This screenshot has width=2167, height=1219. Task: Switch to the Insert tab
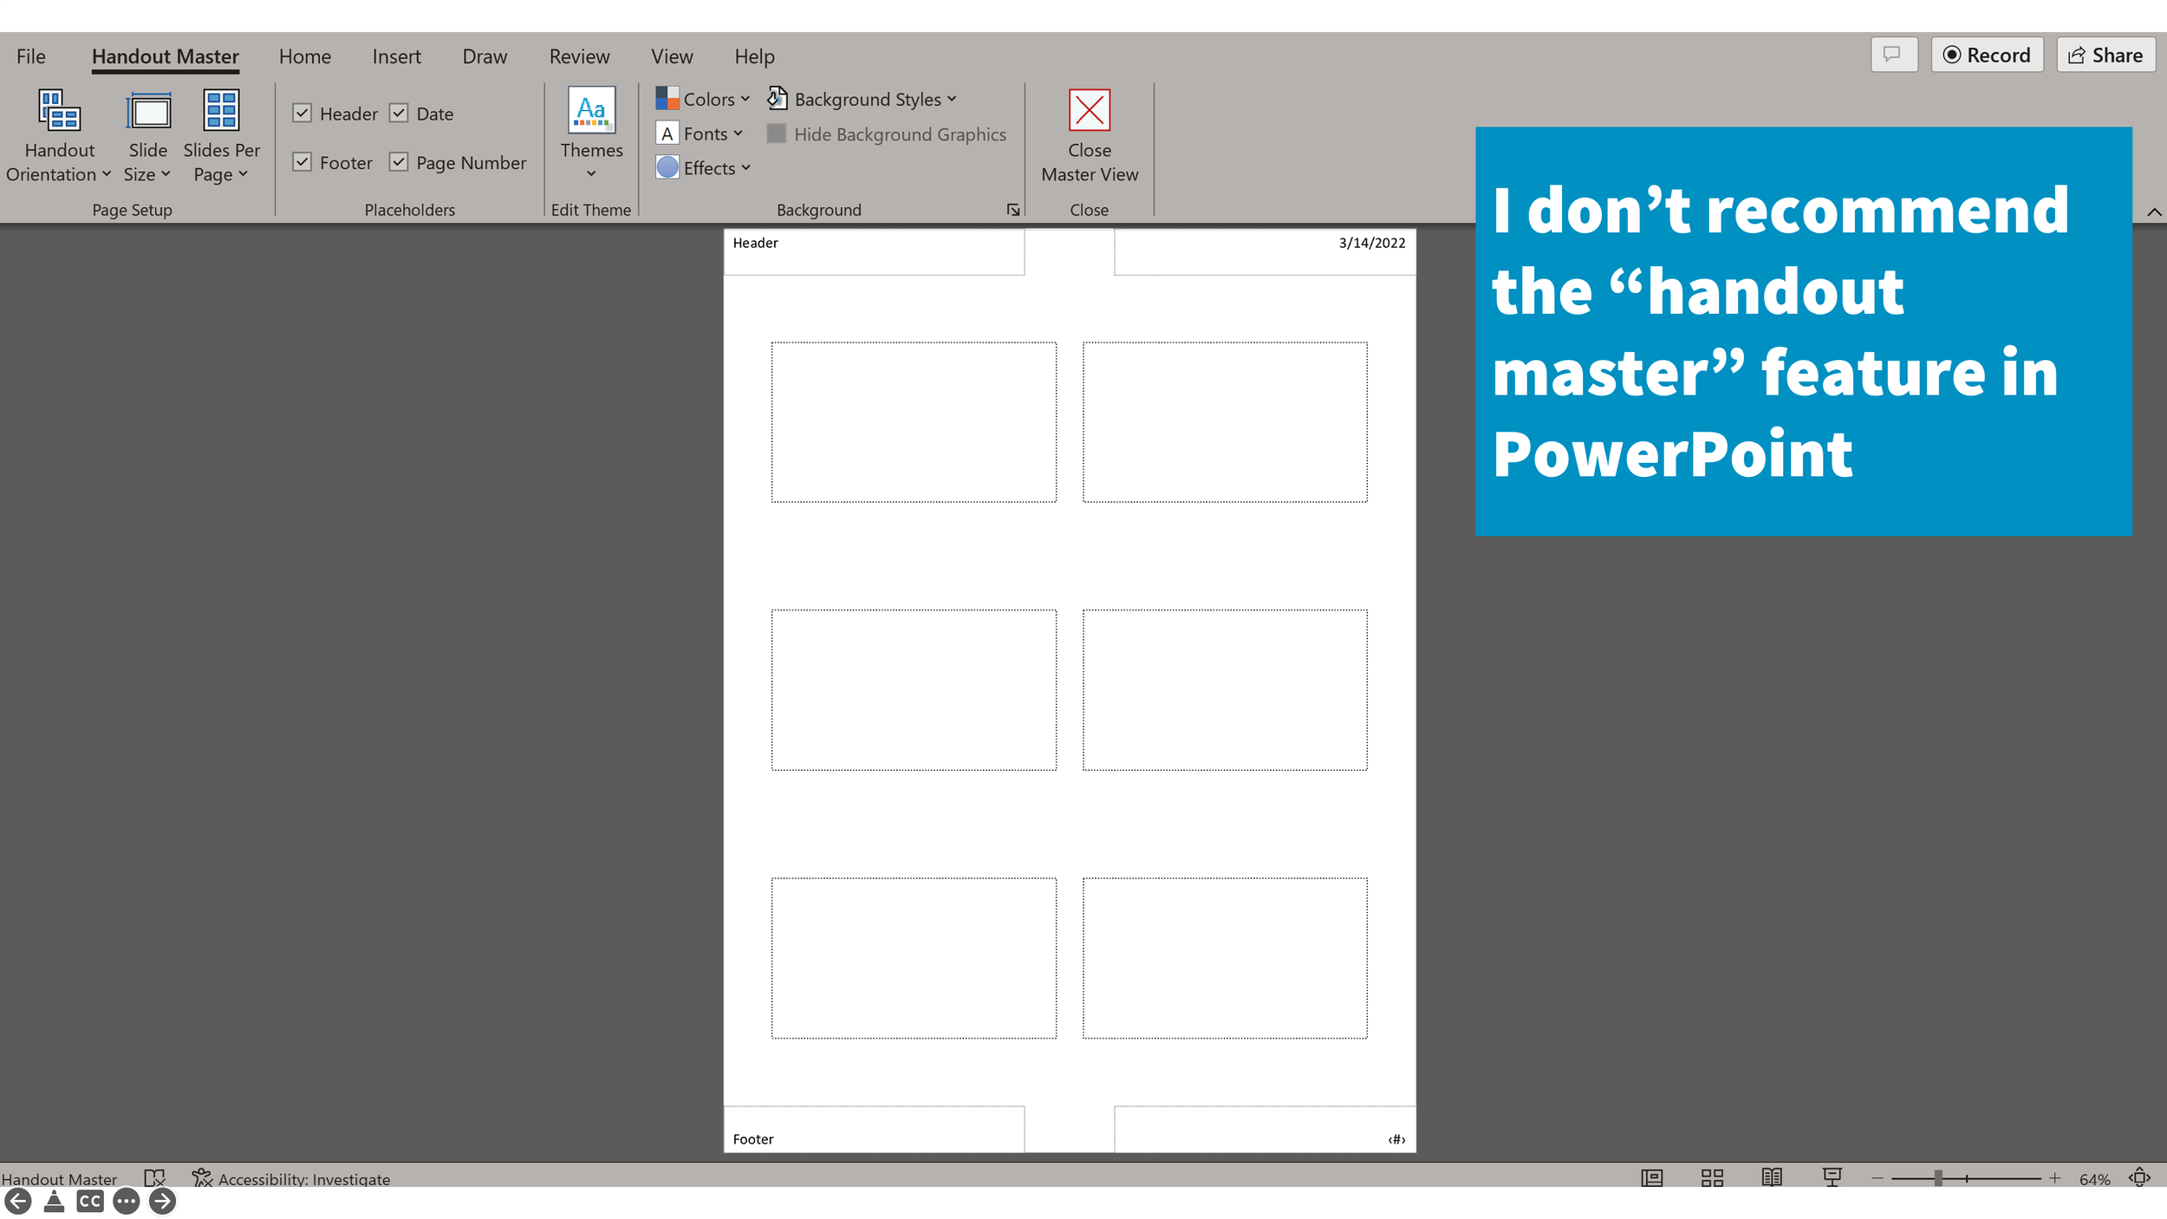pyautogui.click(x=396, y=55)
